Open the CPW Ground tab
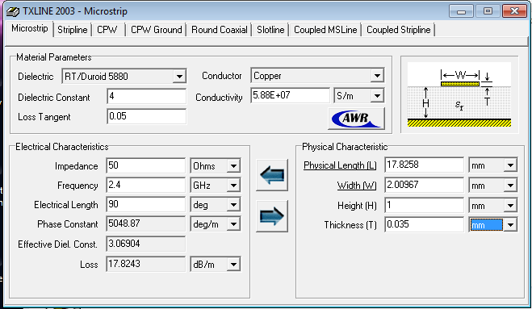 (157, 30)
